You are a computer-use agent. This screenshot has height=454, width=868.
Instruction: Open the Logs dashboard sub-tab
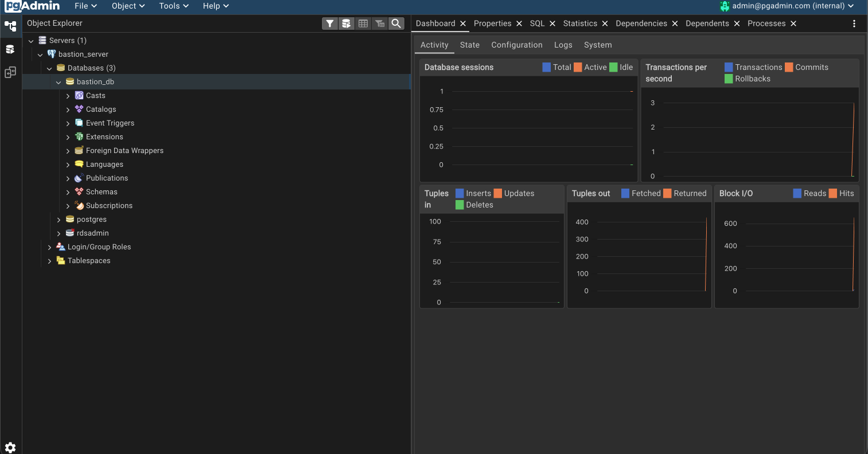click(563, 45)
